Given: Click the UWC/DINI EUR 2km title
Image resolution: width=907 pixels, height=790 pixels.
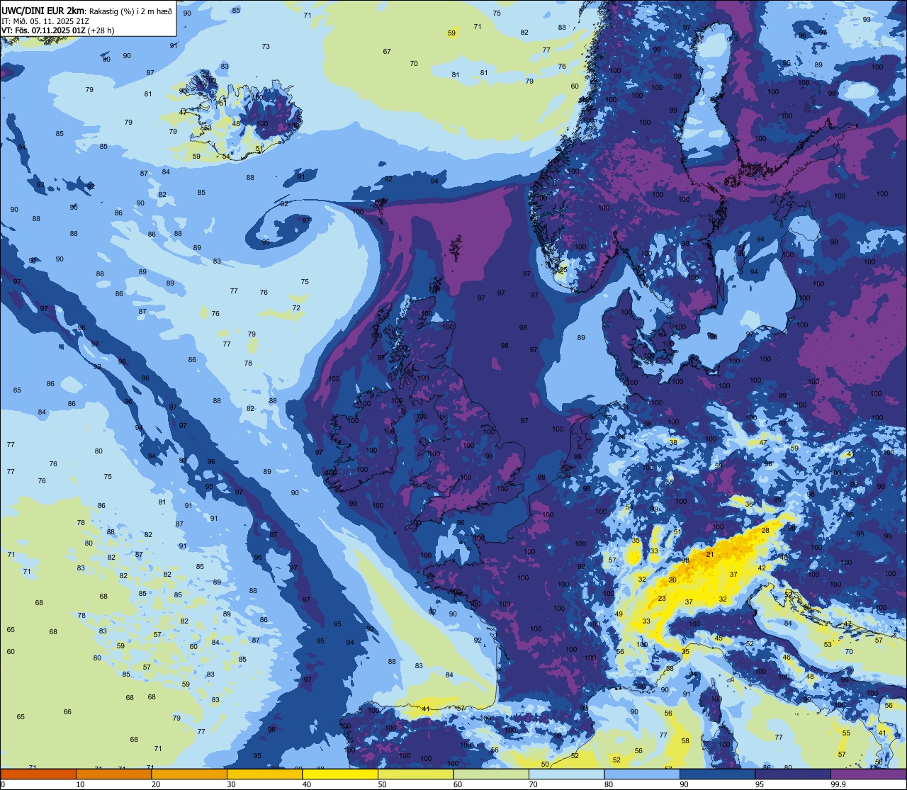Looking at the screenshot, I should tap(43, 10).
